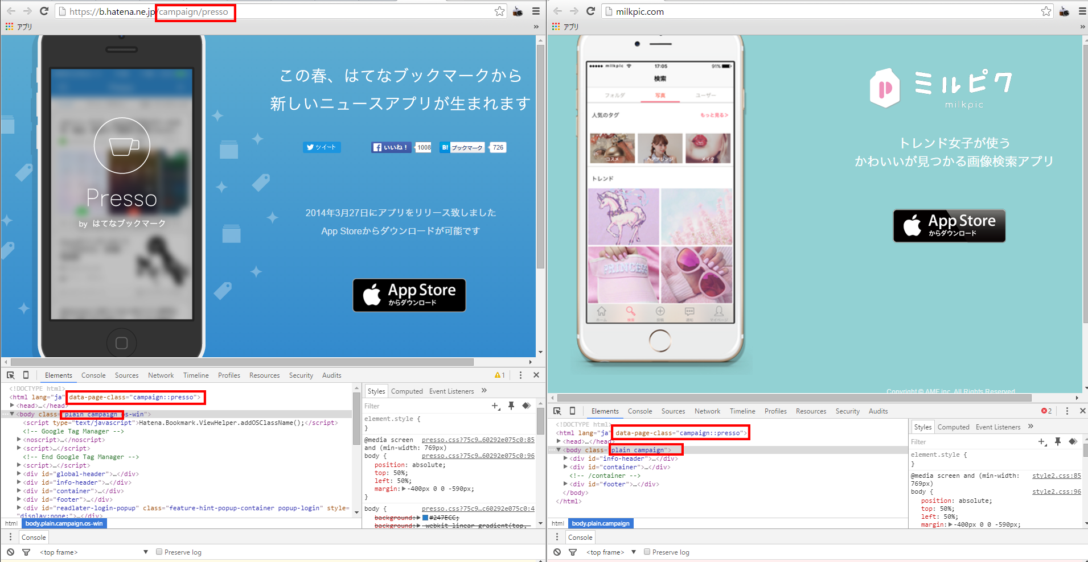This screenshot has width=1088, height=562.
Task: Activate inspect element tool in left DevTools
Action: point(10,375)
